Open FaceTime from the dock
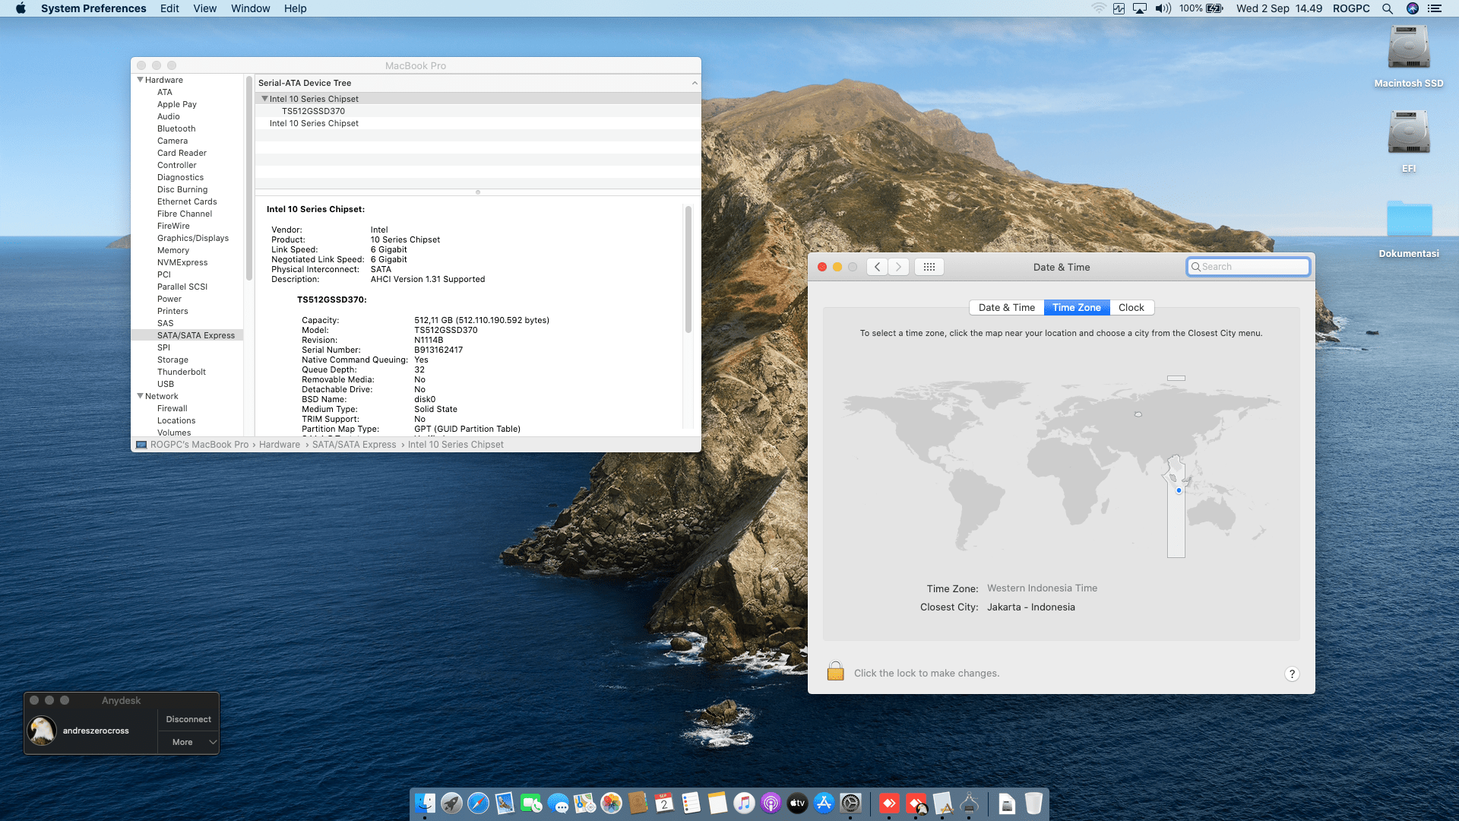 (531, 803)
